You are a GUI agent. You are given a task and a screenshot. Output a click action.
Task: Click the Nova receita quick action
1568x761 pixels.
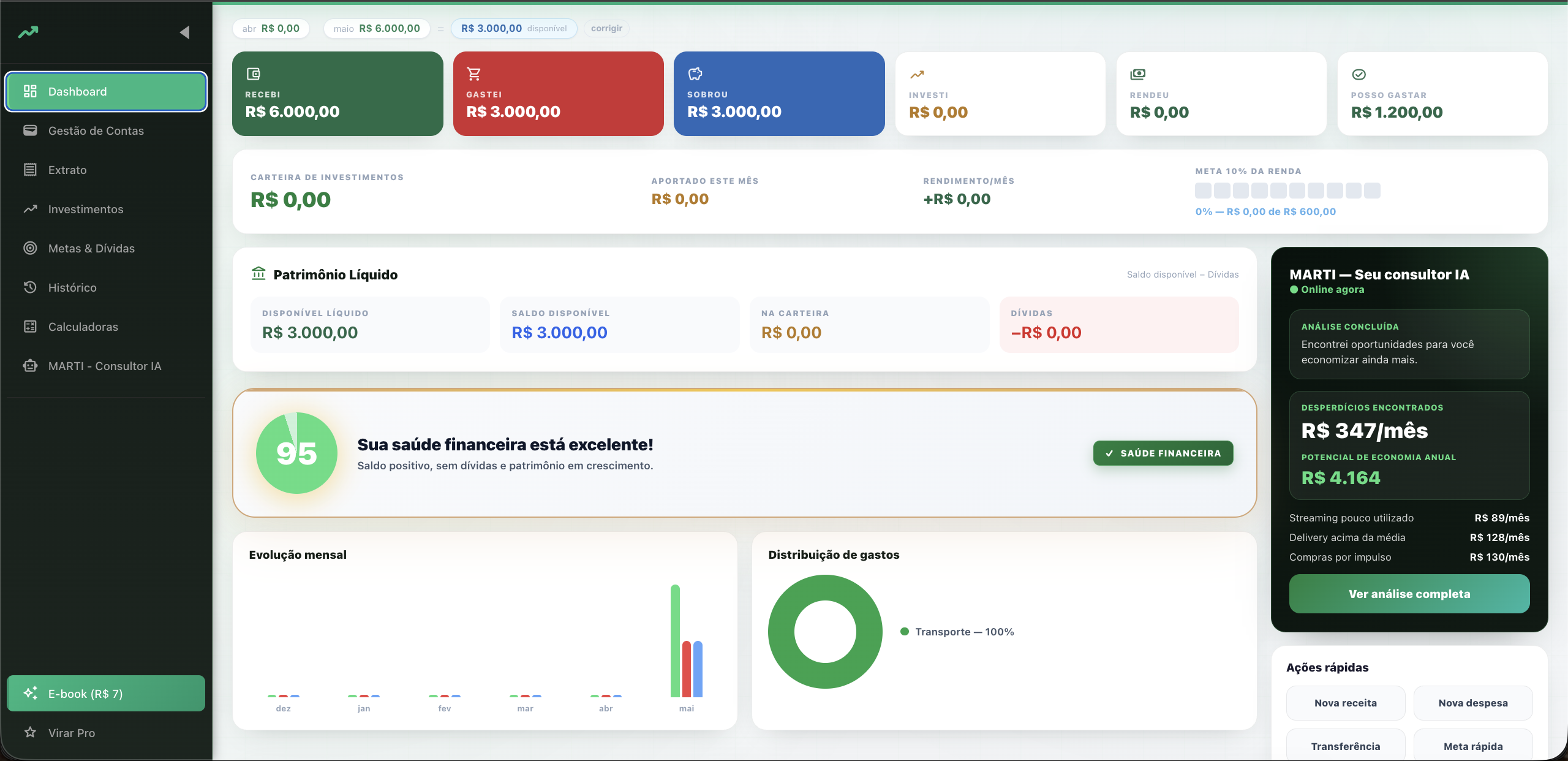tap(1346, 703)
